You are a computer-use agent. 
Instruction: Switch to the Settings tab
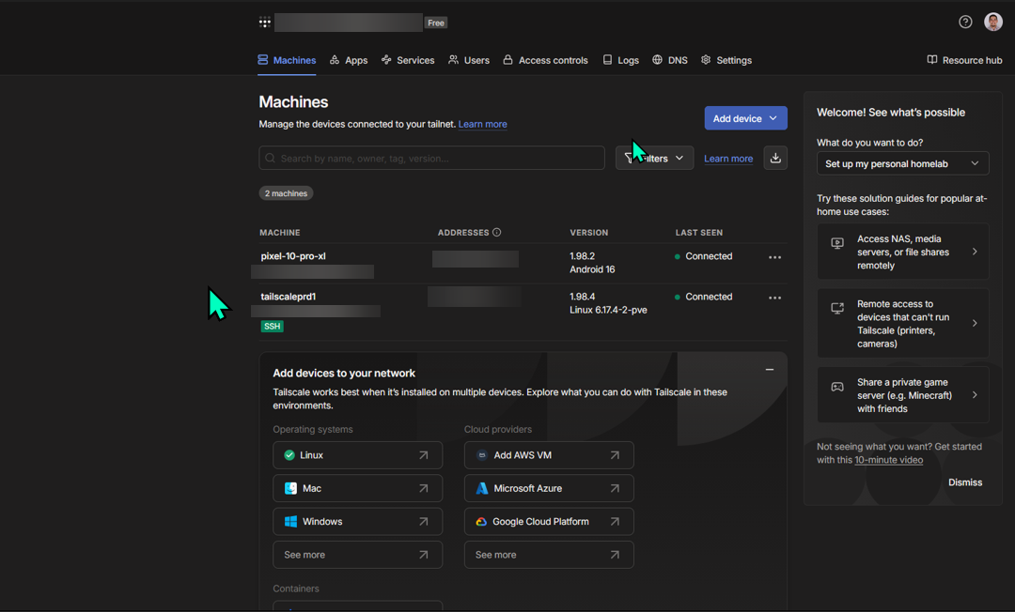point(726,60)
